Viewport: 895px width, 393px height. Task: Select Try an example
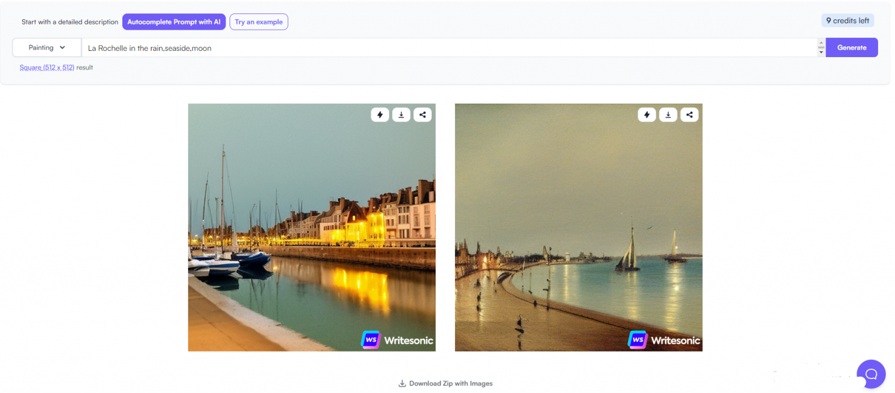259,22
